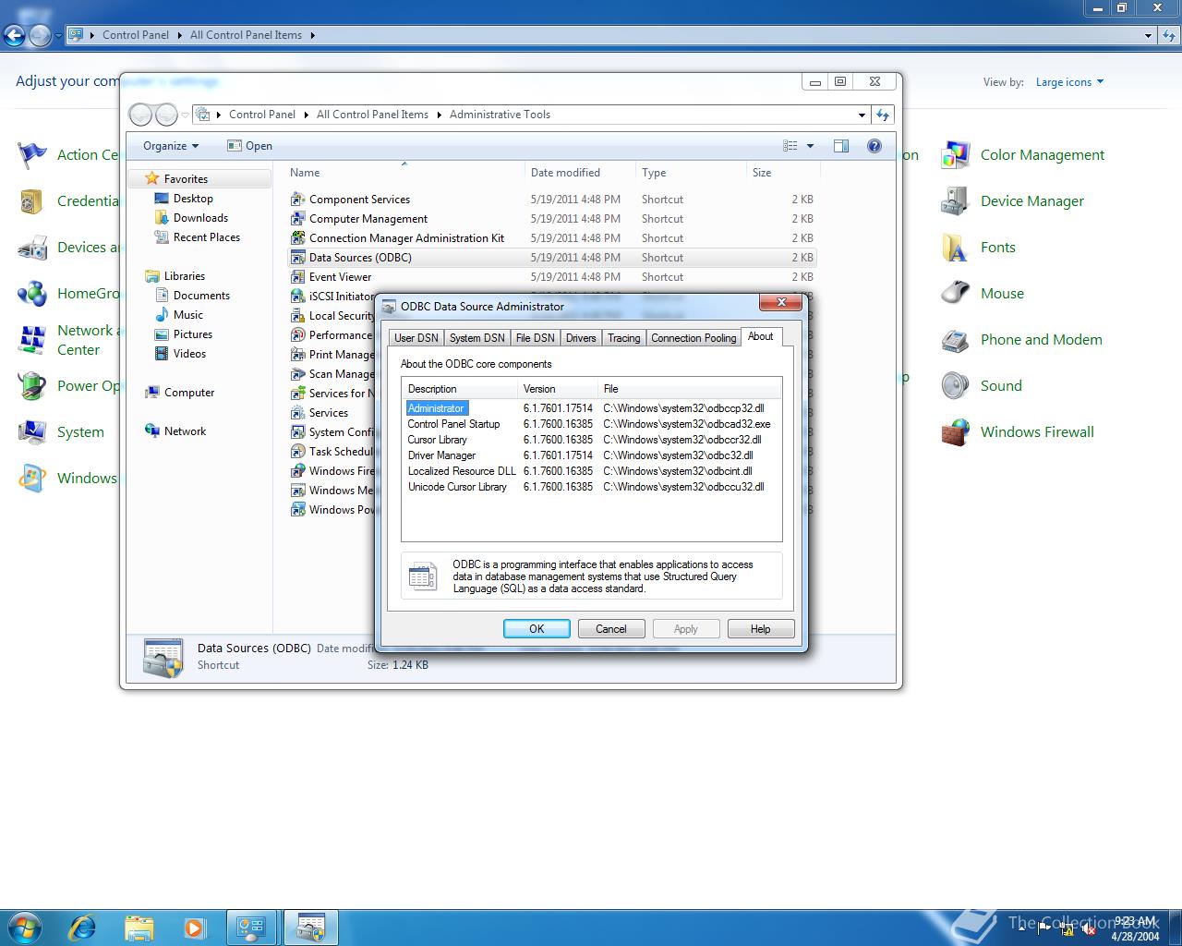The width and height of the screenshot is (1182, 946).
Task: Open the View by Large icons dropdown
Action: [1069, 82]
